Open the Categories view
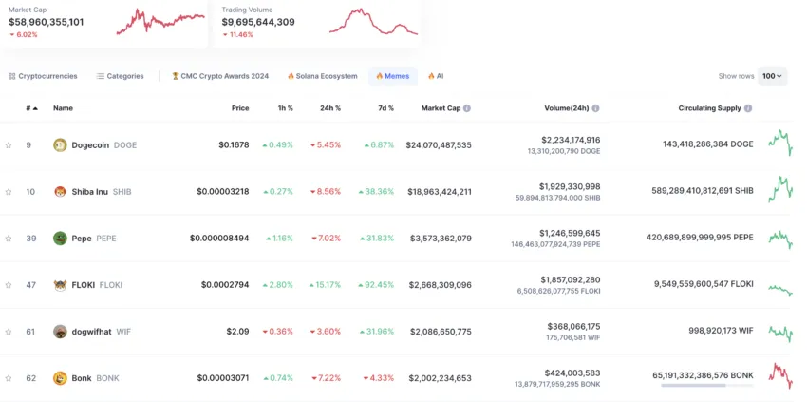 point(121,76)
